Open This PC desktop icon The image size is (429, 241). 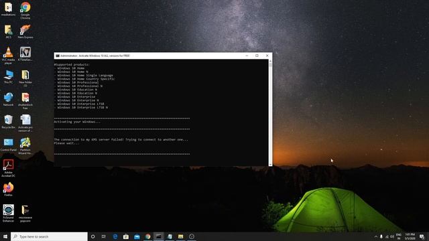(8, 77)
